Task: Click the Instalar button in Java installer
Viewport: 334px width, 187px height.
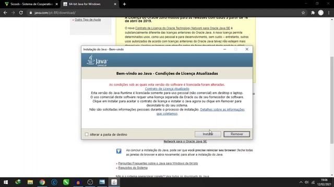Action: [208, 134]
